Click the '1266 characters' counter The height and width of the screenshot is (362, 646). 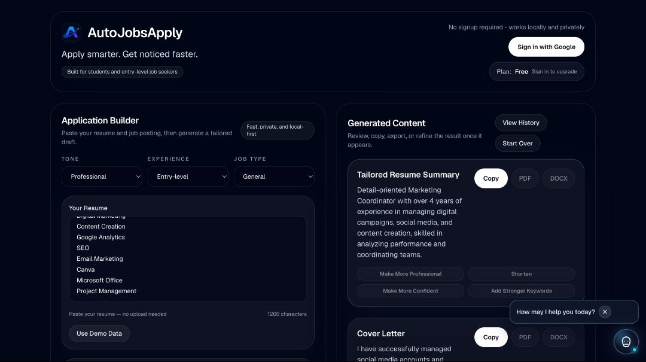[287, 314]
